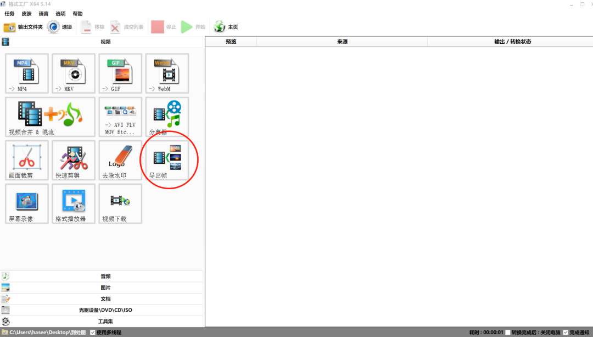This screenshot has width=593, height=337.
Task: Open the 去除水印 tool
Action: (x=120, y=160)
